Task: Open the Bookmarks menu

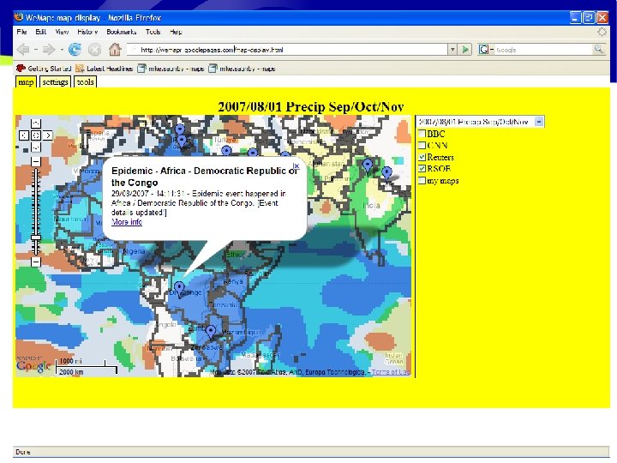Action: (122, 32)
